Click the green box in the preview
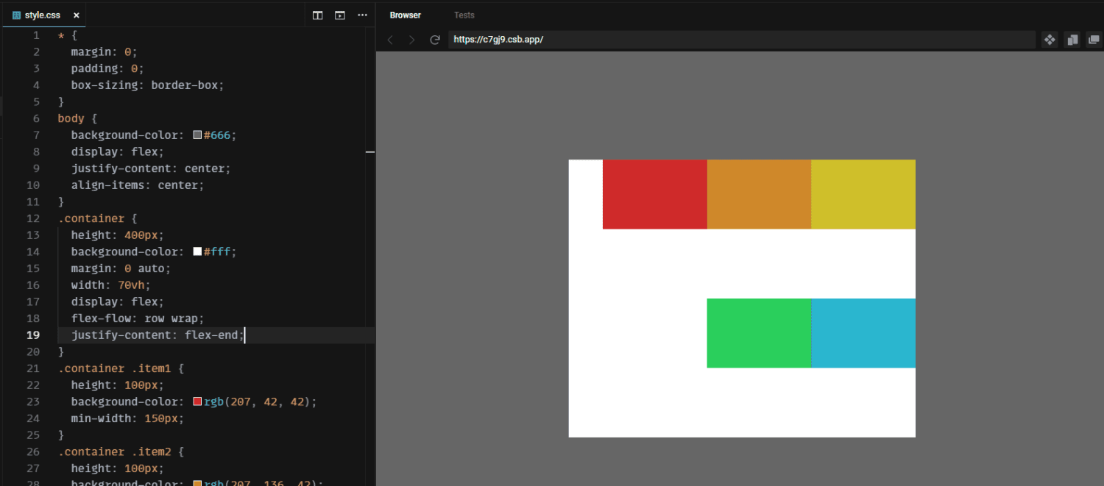 point(759,333)
